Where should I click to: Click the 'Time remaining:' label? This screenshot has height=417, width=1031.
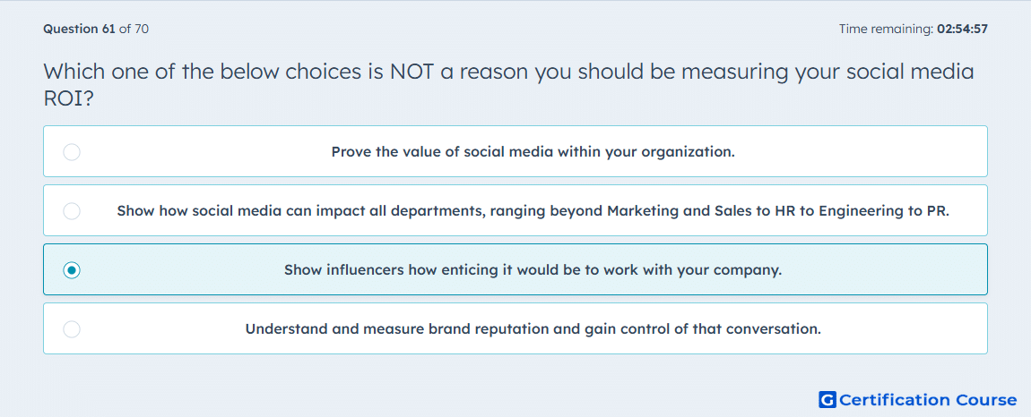(x=886, y=29)
